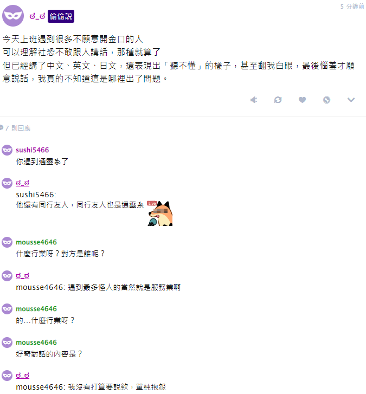366x394 pixels.
Task: Click the large purple masked avatar
Action: [13, 16]
